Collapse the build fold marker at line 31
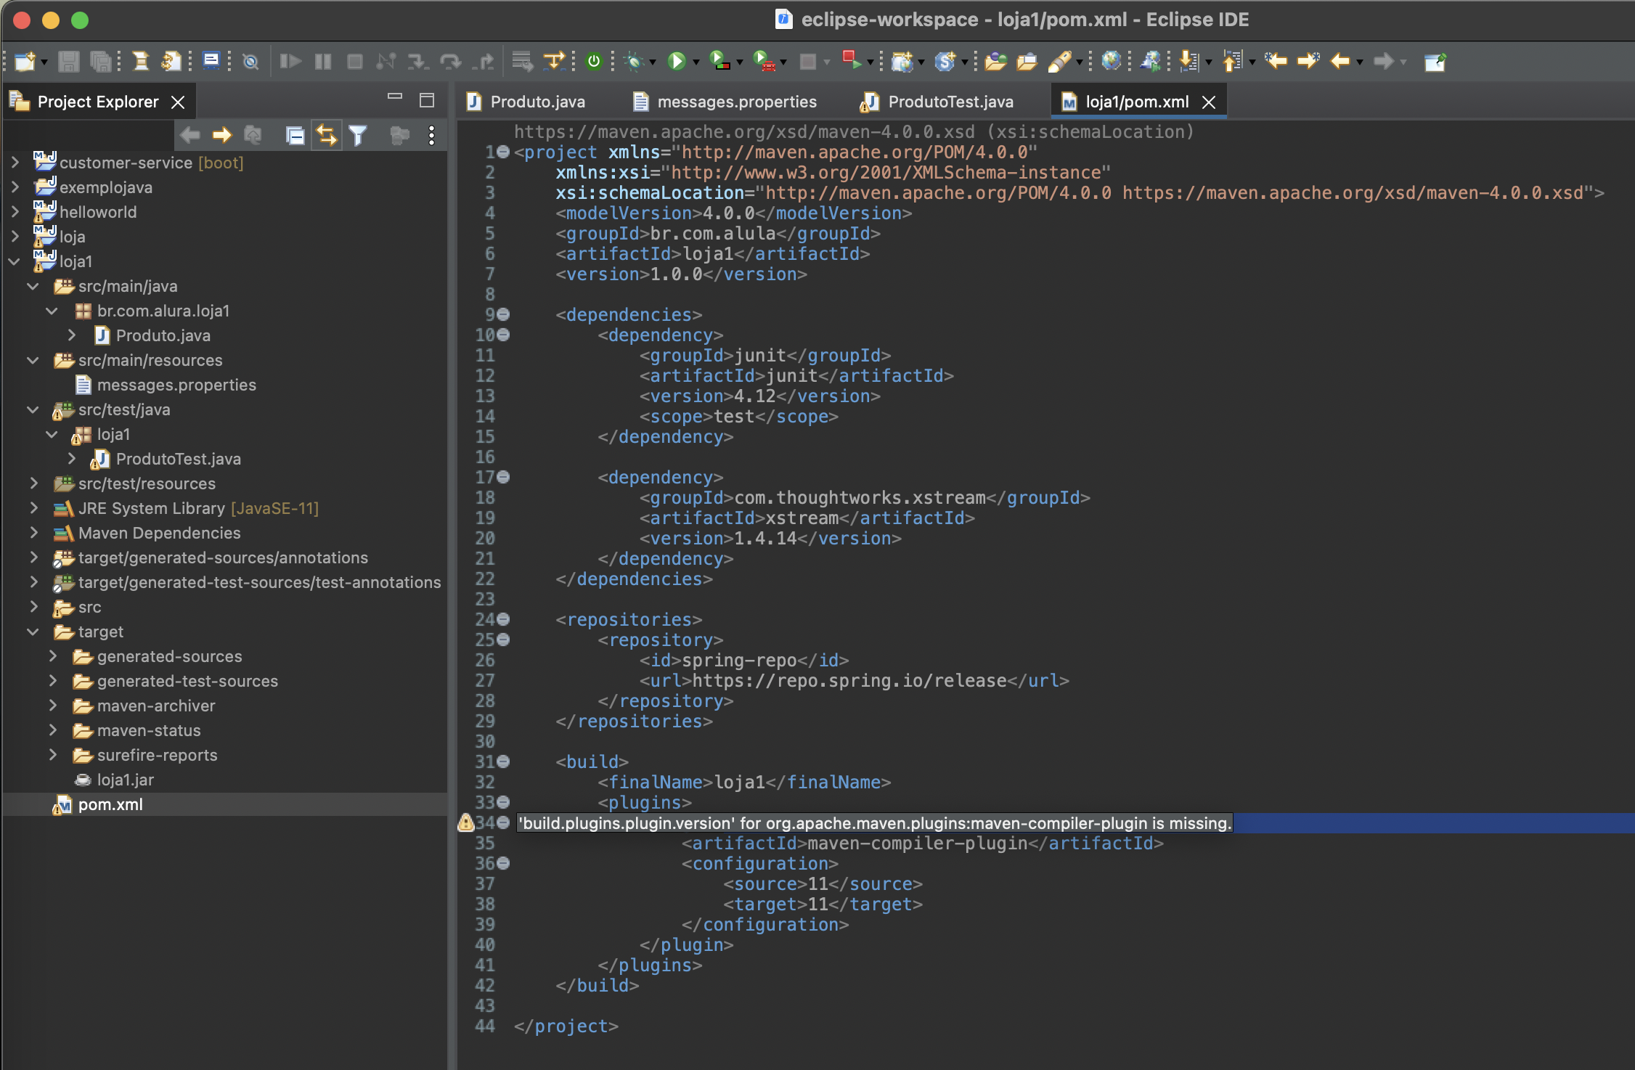The width and height of the screenshot is (1635, 1070). click(503, 761)
